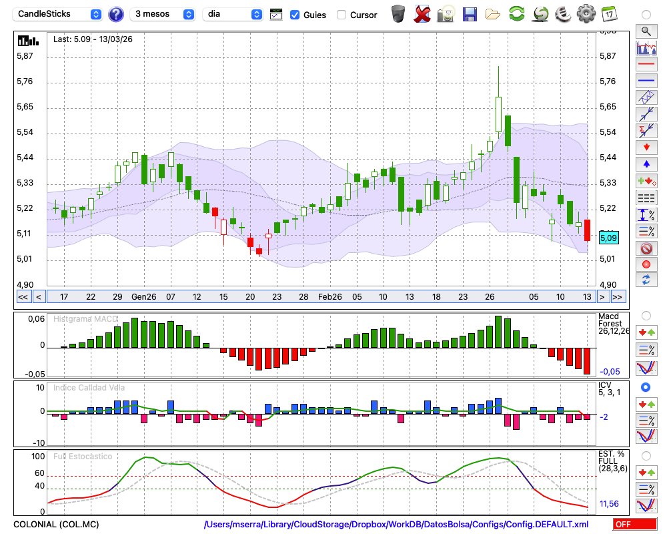
Task: Open the 3 mesos period dropdown
Action: pyautogui.click(x=163, y=14)
